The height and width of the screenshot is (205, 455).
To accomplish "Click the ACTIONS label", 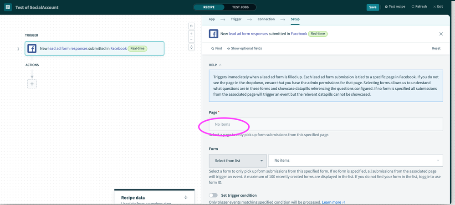I will click(32, 65).
